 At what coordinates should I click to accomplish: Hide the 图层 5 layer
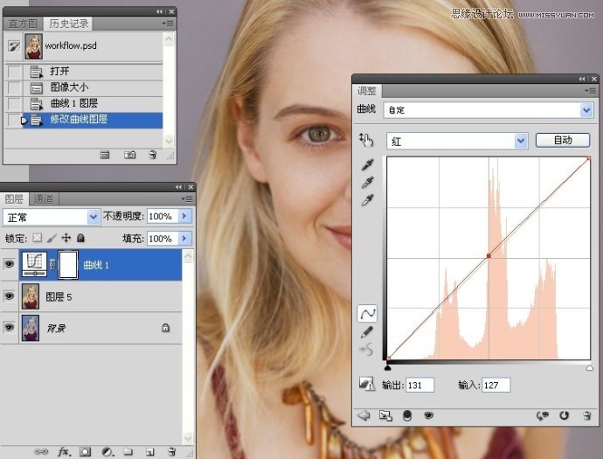[10, 296]
